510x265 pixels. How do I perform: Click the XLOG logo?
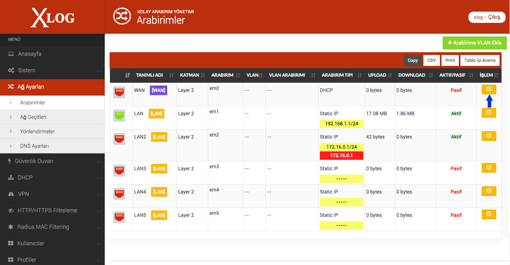coord(52,17)
